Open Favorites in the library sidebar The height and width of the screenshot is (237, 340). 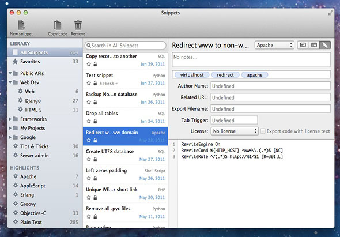[x=45, y=62]
